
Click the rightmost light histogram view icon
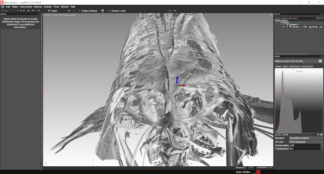pos(321,135)
